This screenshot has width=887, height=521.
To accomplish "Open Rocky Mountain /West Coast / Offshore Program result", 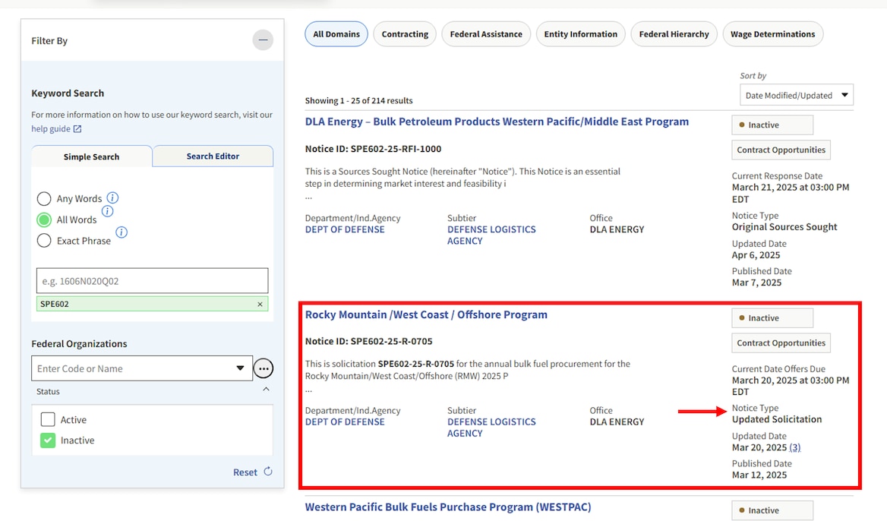I will pos(426,314).
